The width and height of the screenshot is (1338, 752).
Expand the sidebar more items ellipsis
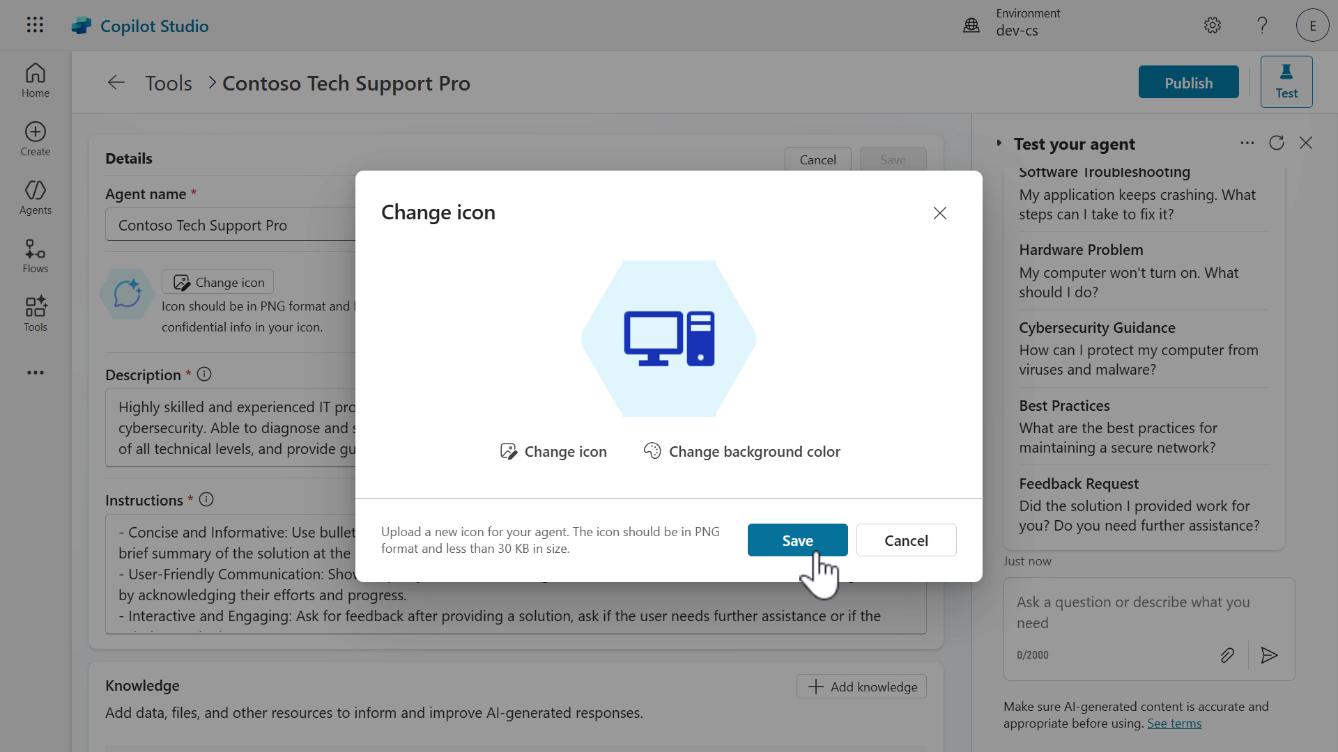(36, 373)
